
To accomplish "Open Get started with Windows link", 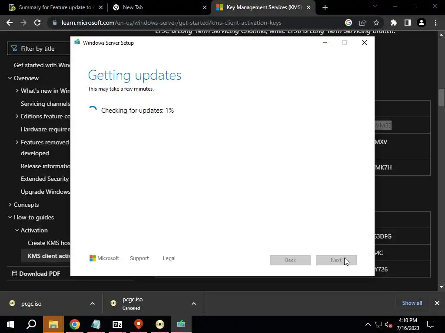I will pyautogui.click(x=42, y=65).
